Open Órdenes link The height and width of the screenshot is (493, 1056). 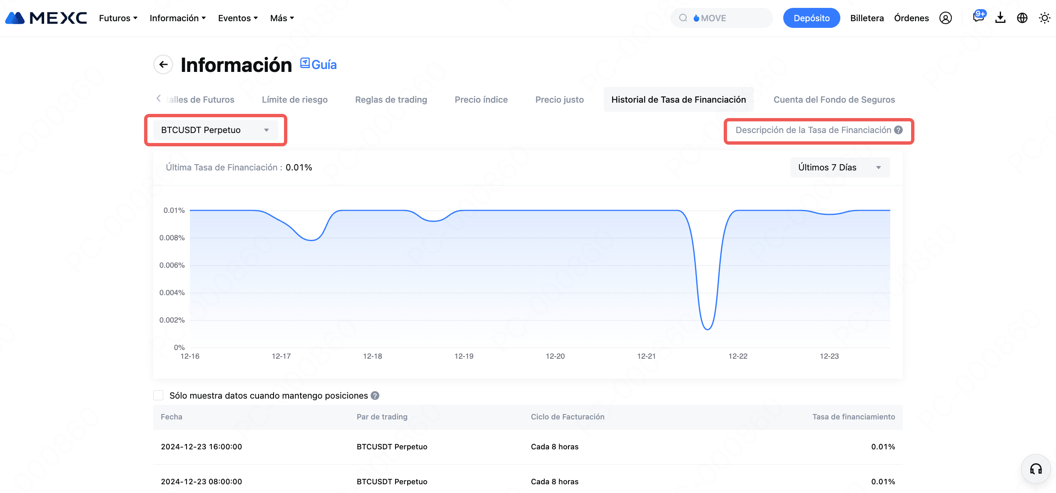coord(912,18)
